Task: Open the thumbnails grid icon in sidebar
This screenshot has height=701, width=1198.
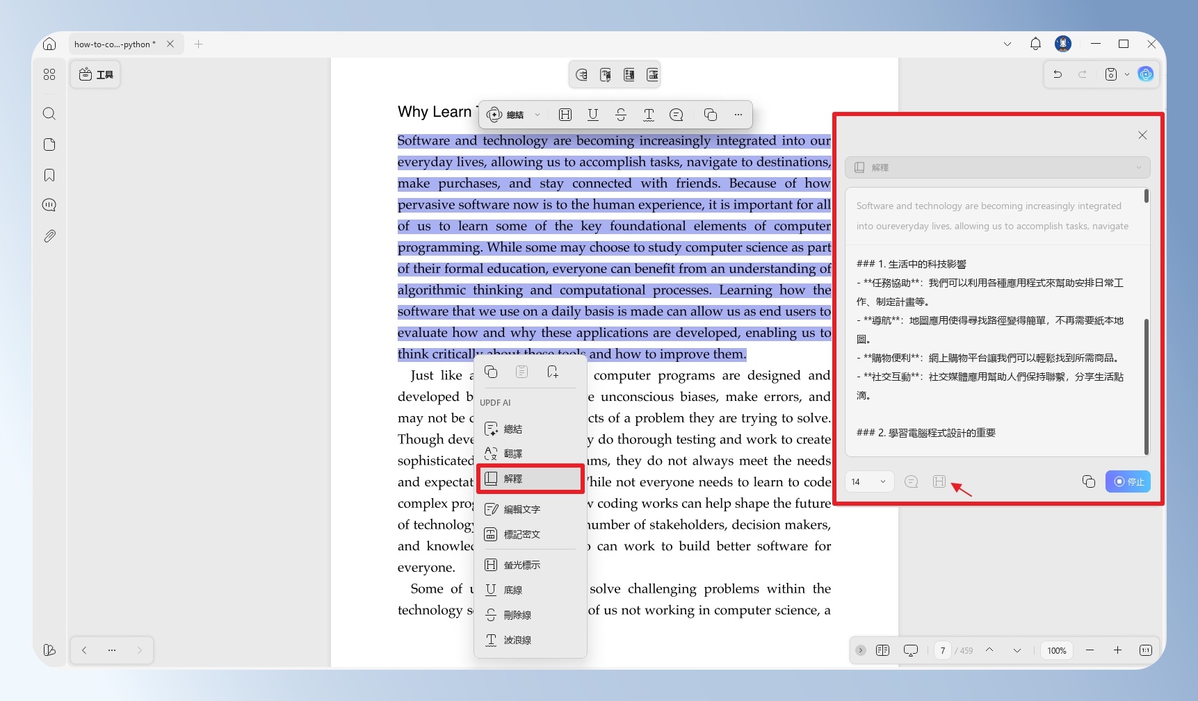Action: pos(49,74)
